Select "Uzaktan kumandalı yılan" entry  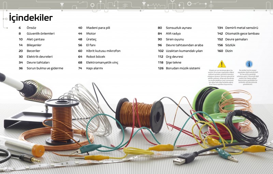click(x=184, y=51)
